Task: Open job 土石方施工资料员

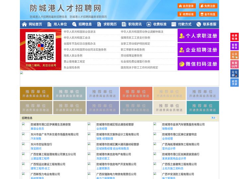Action: [173, 168]
